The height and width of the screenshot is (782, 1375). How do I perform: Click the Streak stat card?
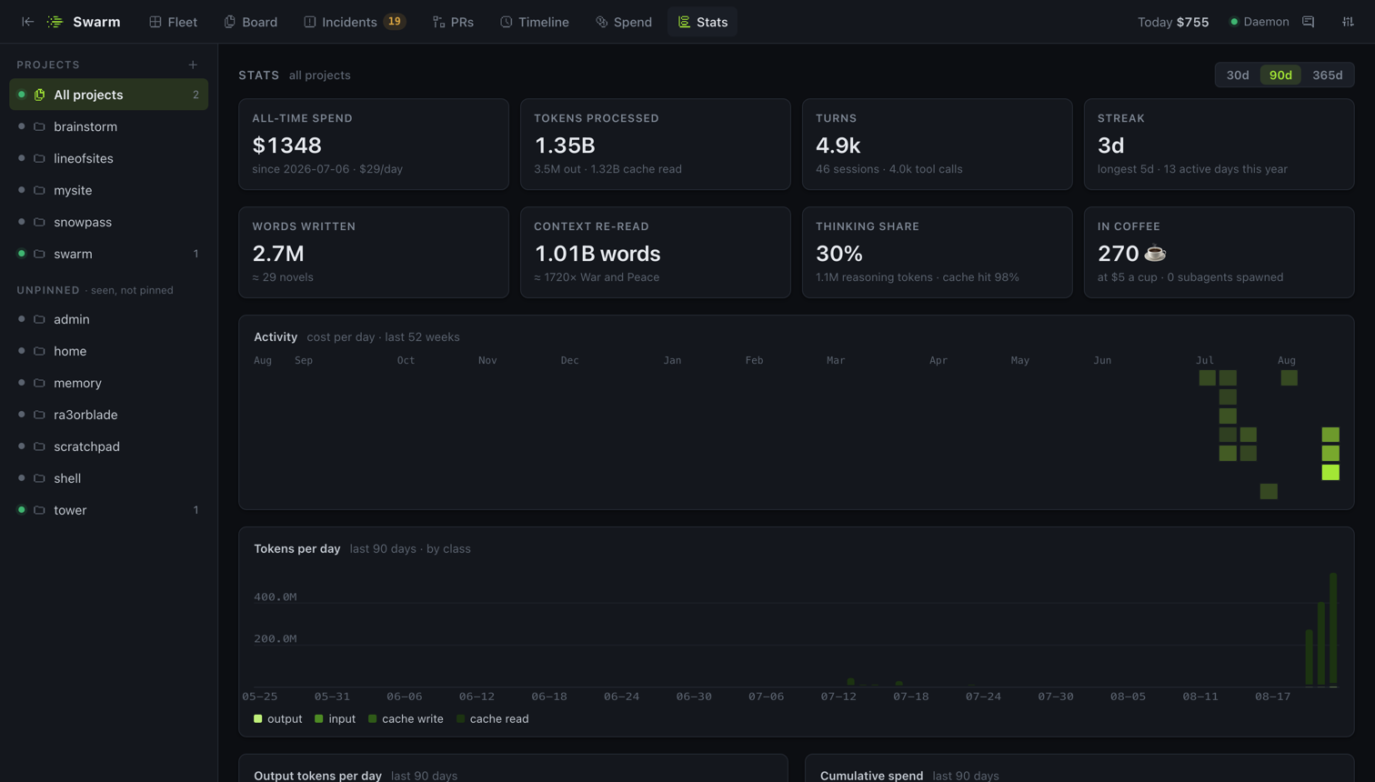[x=1219, y=145]
